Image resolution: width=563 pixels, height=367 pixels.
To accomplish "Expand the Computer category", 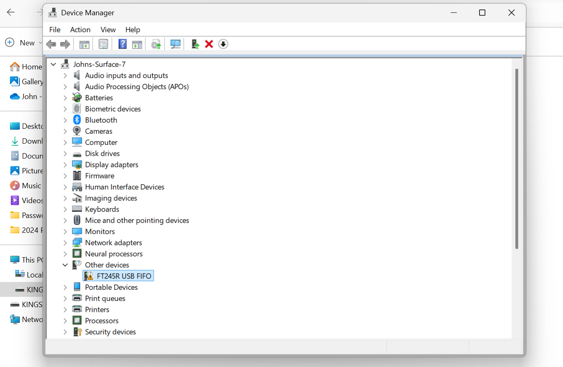I will 65,142.
